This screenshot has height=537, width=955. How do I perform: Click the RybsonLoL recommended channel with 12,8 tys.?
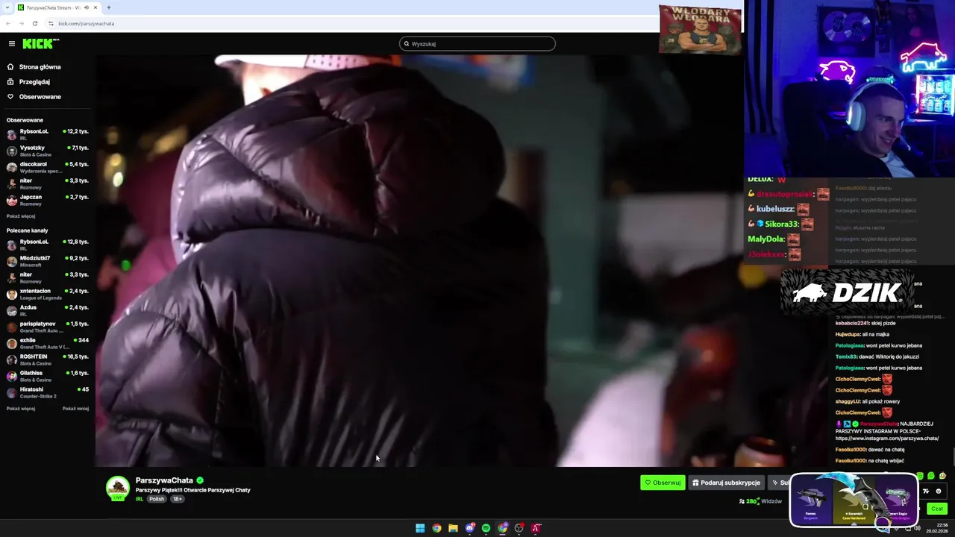(x=48, y=245)
